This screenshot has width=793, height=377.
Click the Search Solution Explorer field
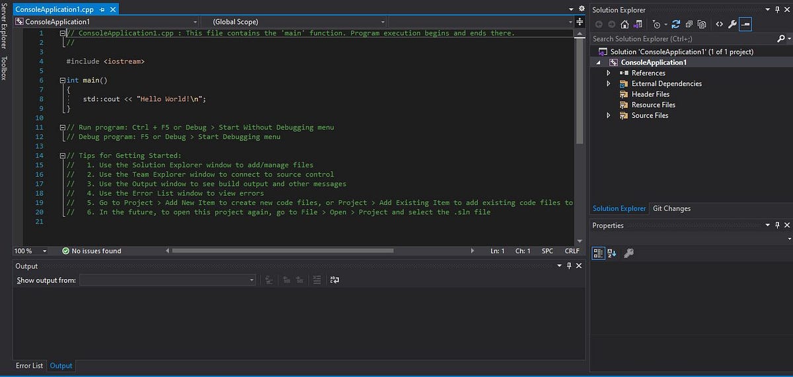pyautogui.click(x=682, y=39)
